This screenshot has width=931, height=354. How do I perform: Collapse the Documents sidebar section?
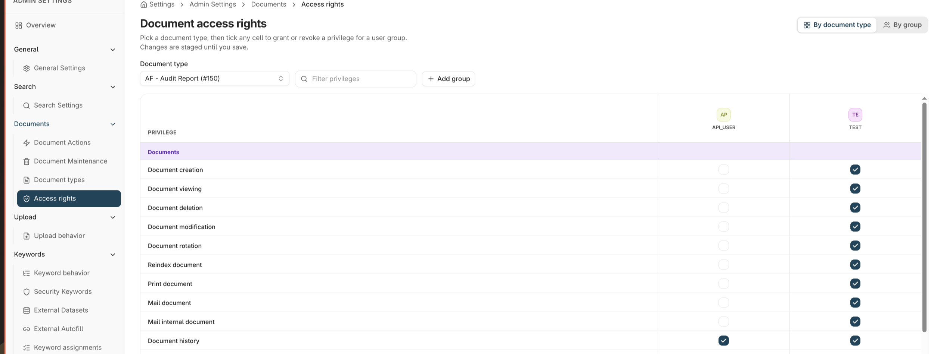tap(113, 124)
